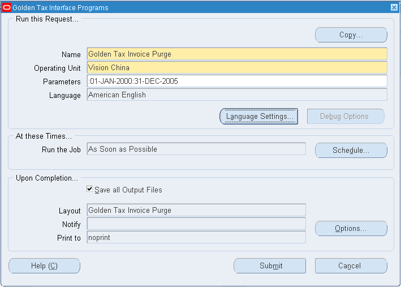401x287 pixels.
Task: Click the Help (C) button
Action: pos(44,265)
